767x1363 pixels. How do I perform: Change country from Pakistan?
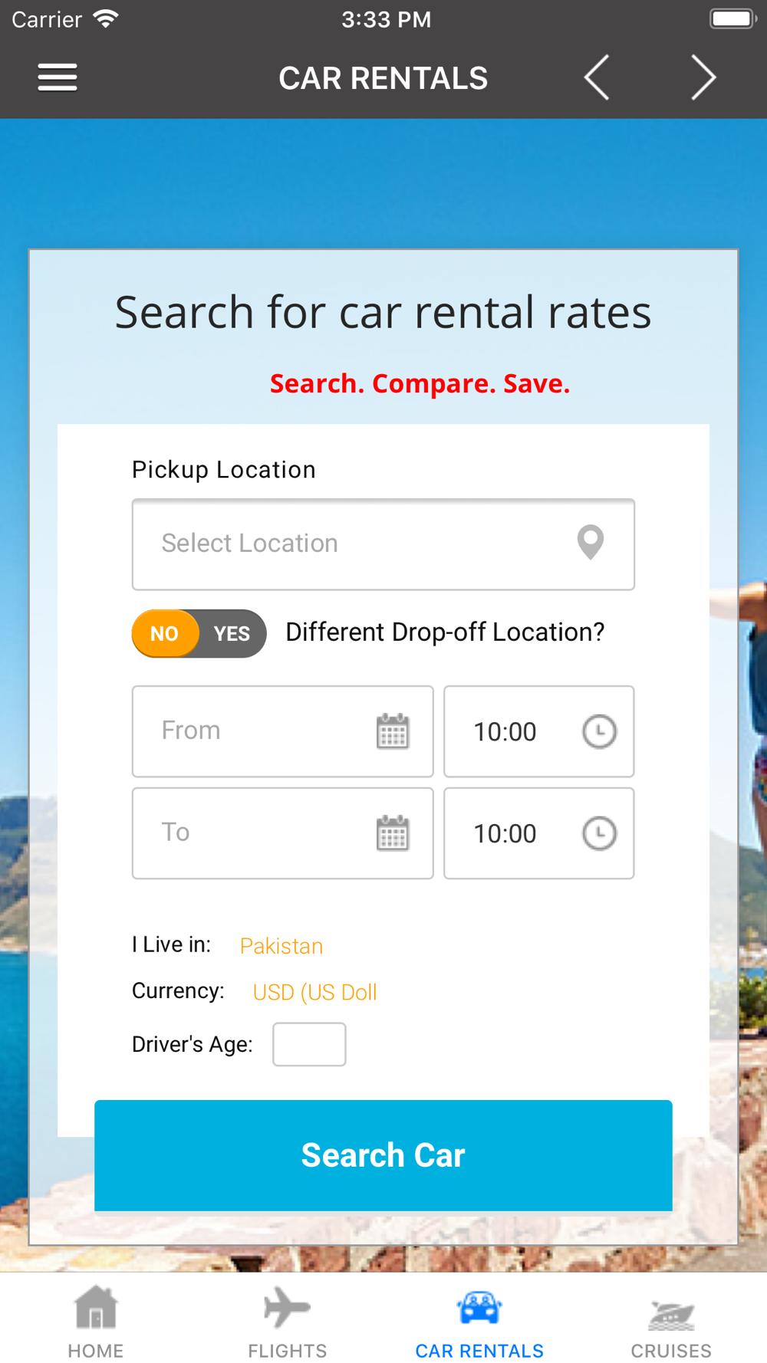coord(281,946)
